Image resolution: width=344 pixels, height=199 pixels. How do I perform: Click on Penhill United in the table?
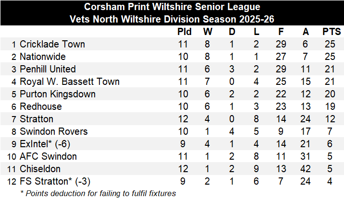pyautogui.click(x=48, y=69)
